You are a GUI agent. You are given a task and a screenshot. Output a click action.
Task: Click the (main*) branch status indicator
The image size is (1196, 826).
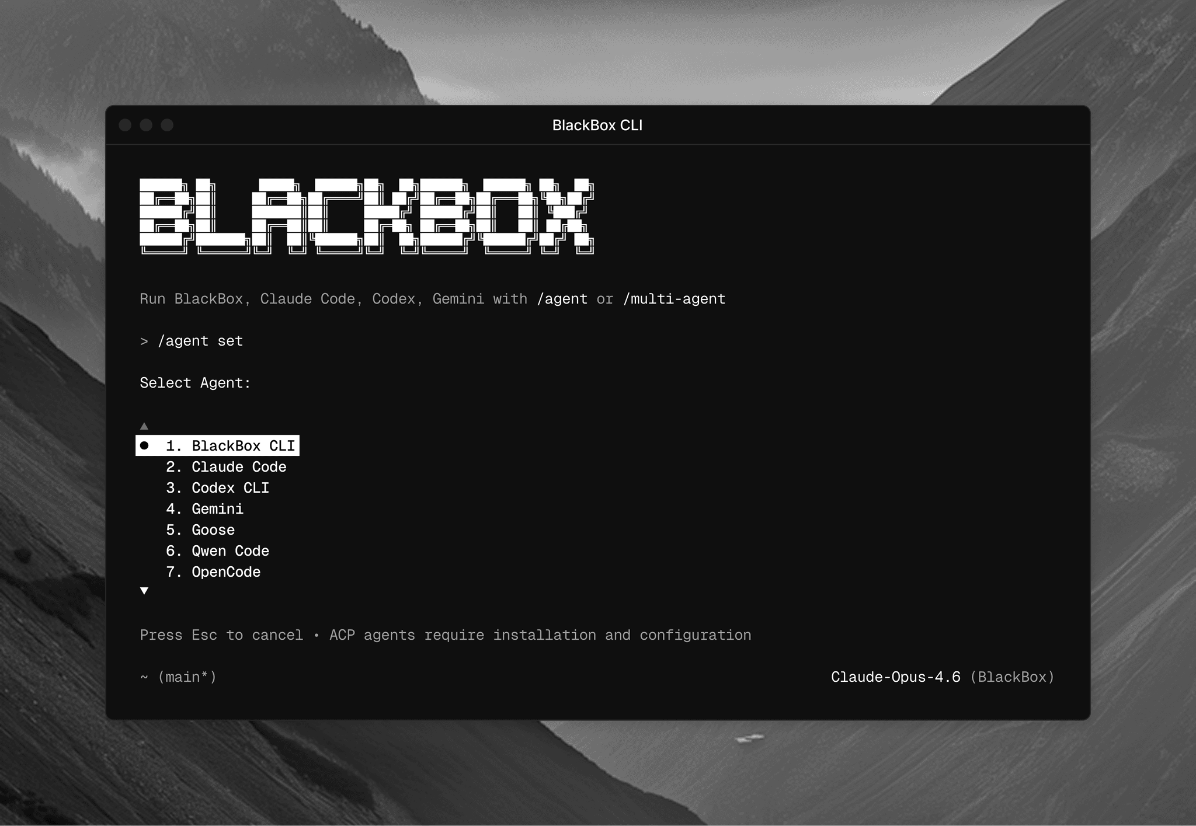(x=187, y=677)
